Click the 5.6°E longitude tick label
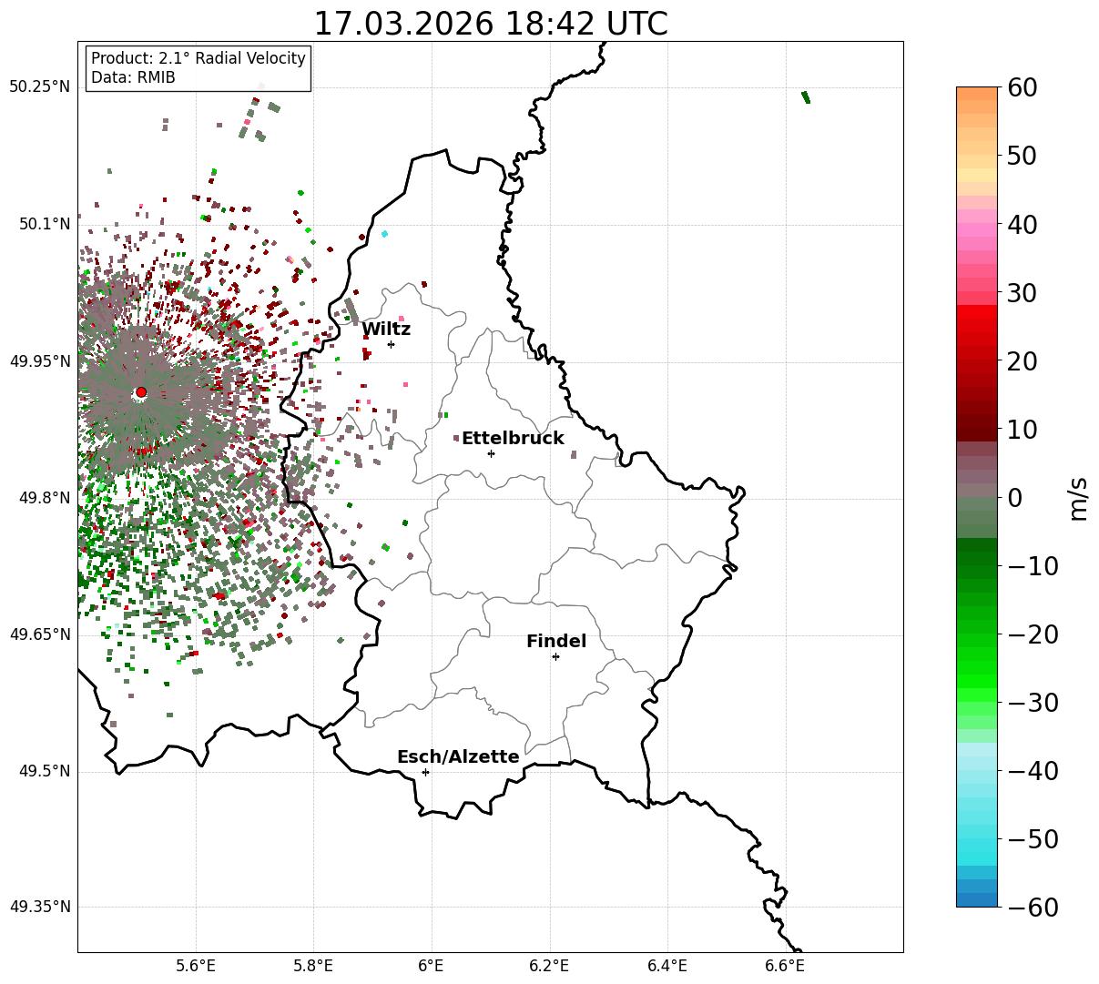This screenshot has height=984, width=1099. (196, 966)
